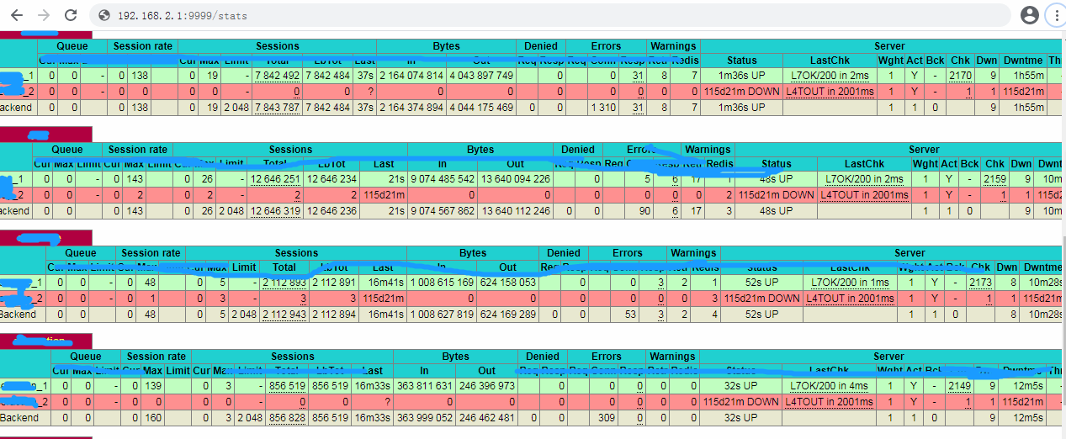This screenshot has height=439, width=1066.
Task: Go back with the browser back arrow
Action: 17,15
